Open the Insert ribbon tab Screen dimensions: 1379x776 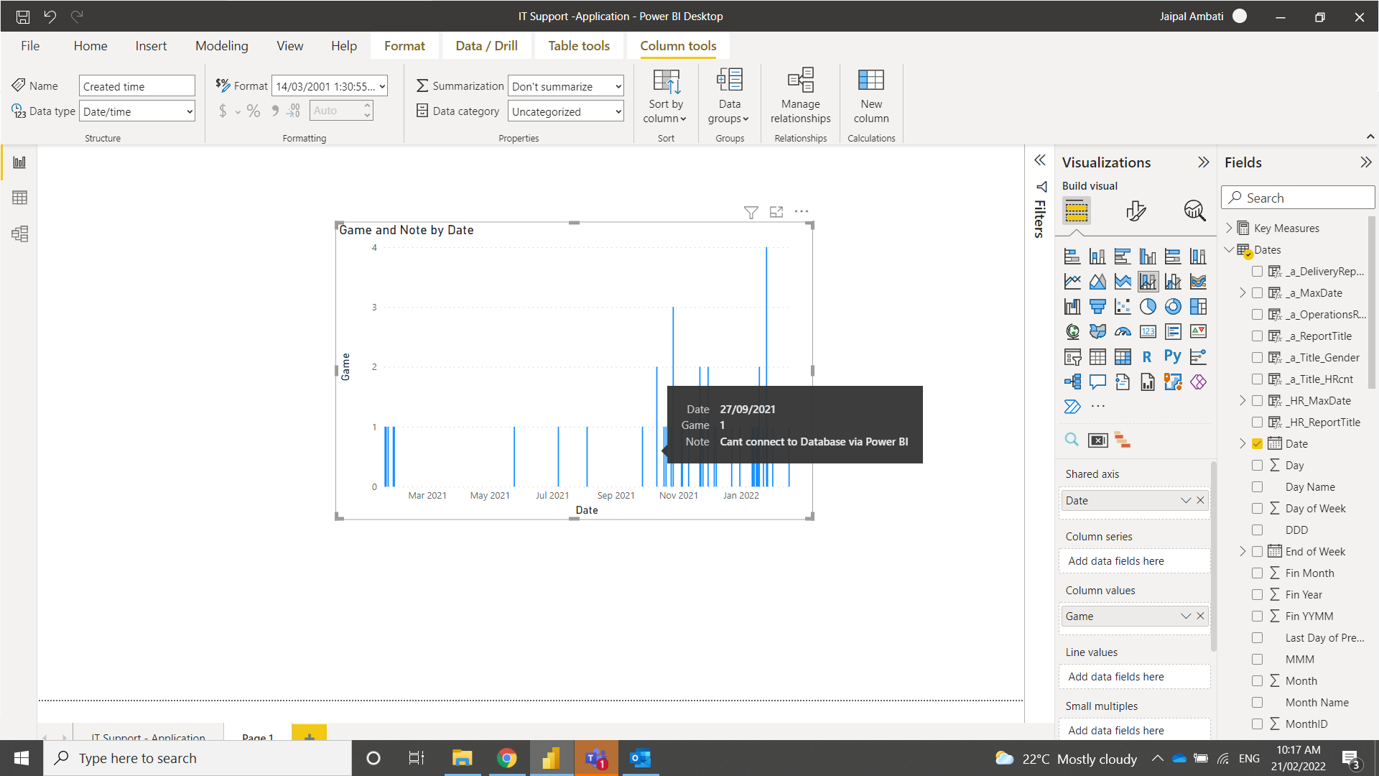tap(151, 46)
